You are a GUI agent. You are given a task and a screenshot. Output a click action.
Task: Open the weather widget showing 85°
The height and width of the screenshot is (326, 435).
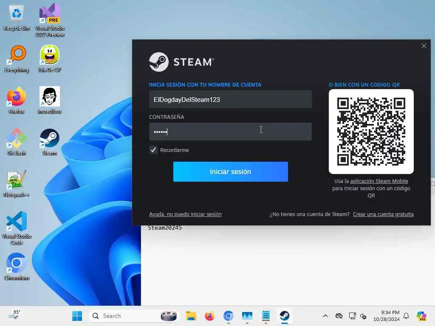[14, 315]
